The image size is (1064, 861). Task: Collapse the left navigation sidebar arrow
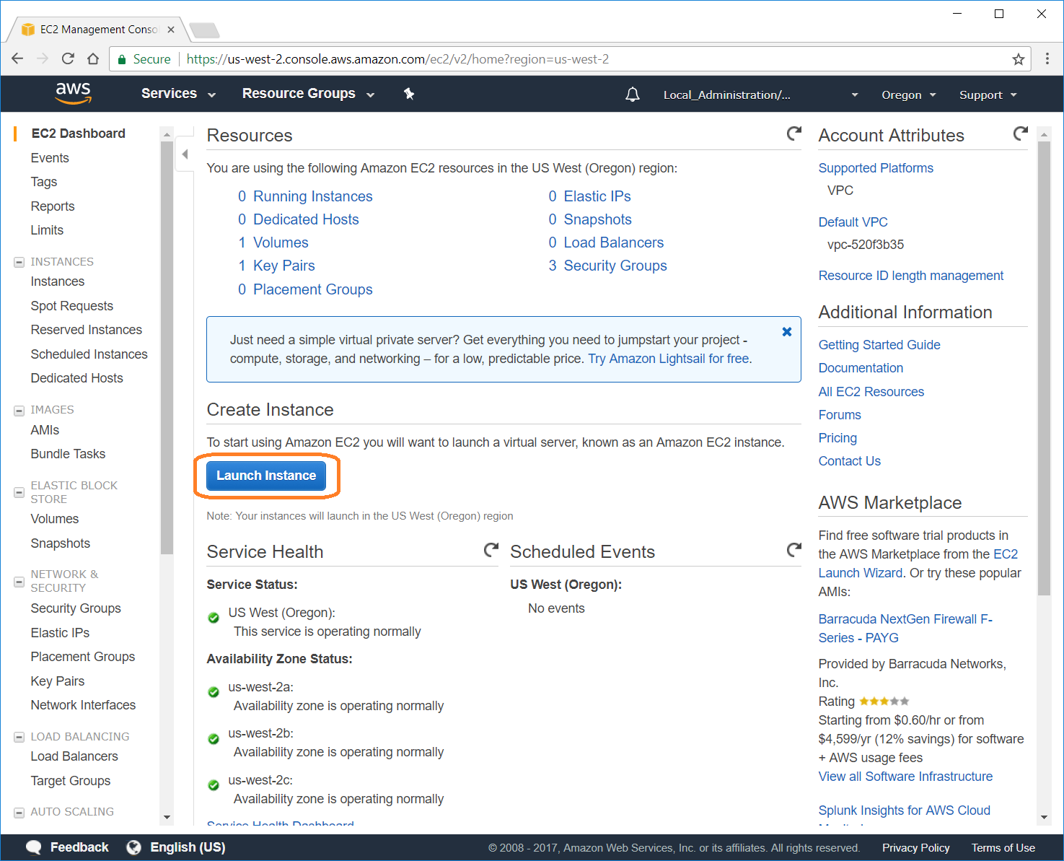tap(185, 154)
